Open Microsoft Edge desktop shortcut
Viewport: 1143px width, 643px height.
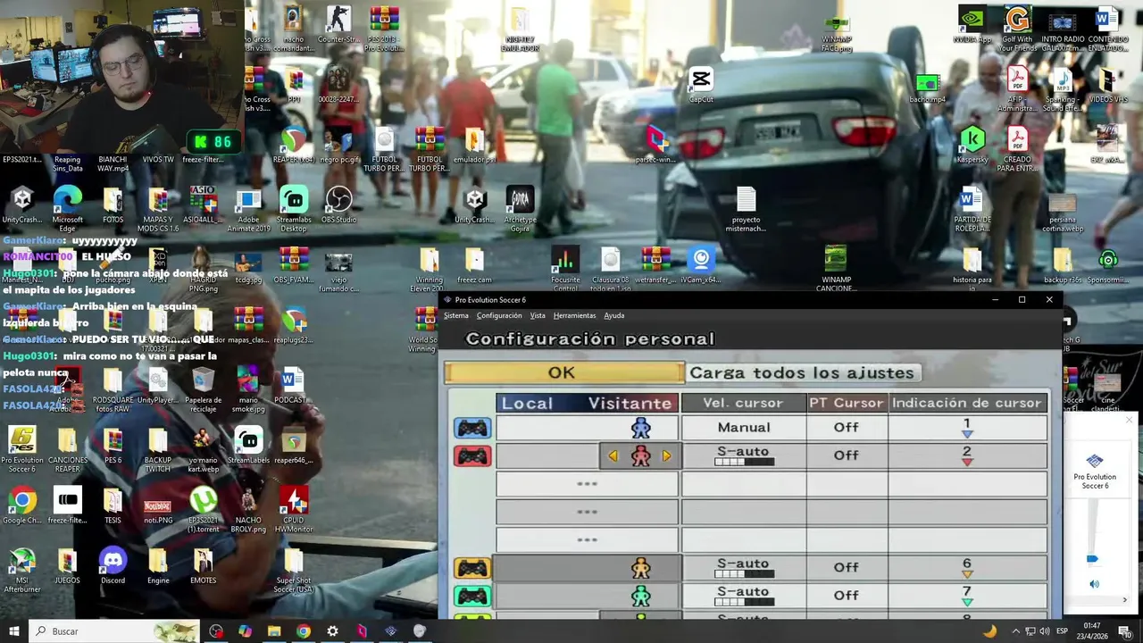click(67, 209)
